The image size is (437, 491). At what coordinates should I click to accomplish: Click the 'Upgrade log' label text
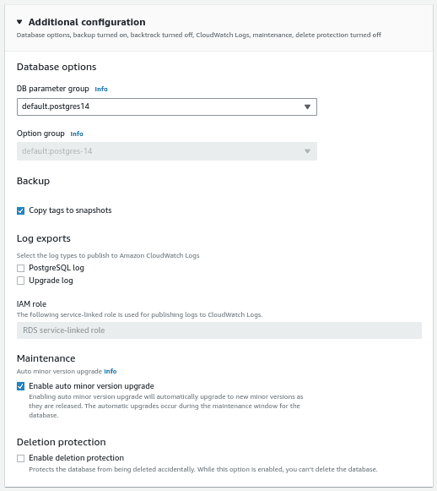[x=51, y=281]
